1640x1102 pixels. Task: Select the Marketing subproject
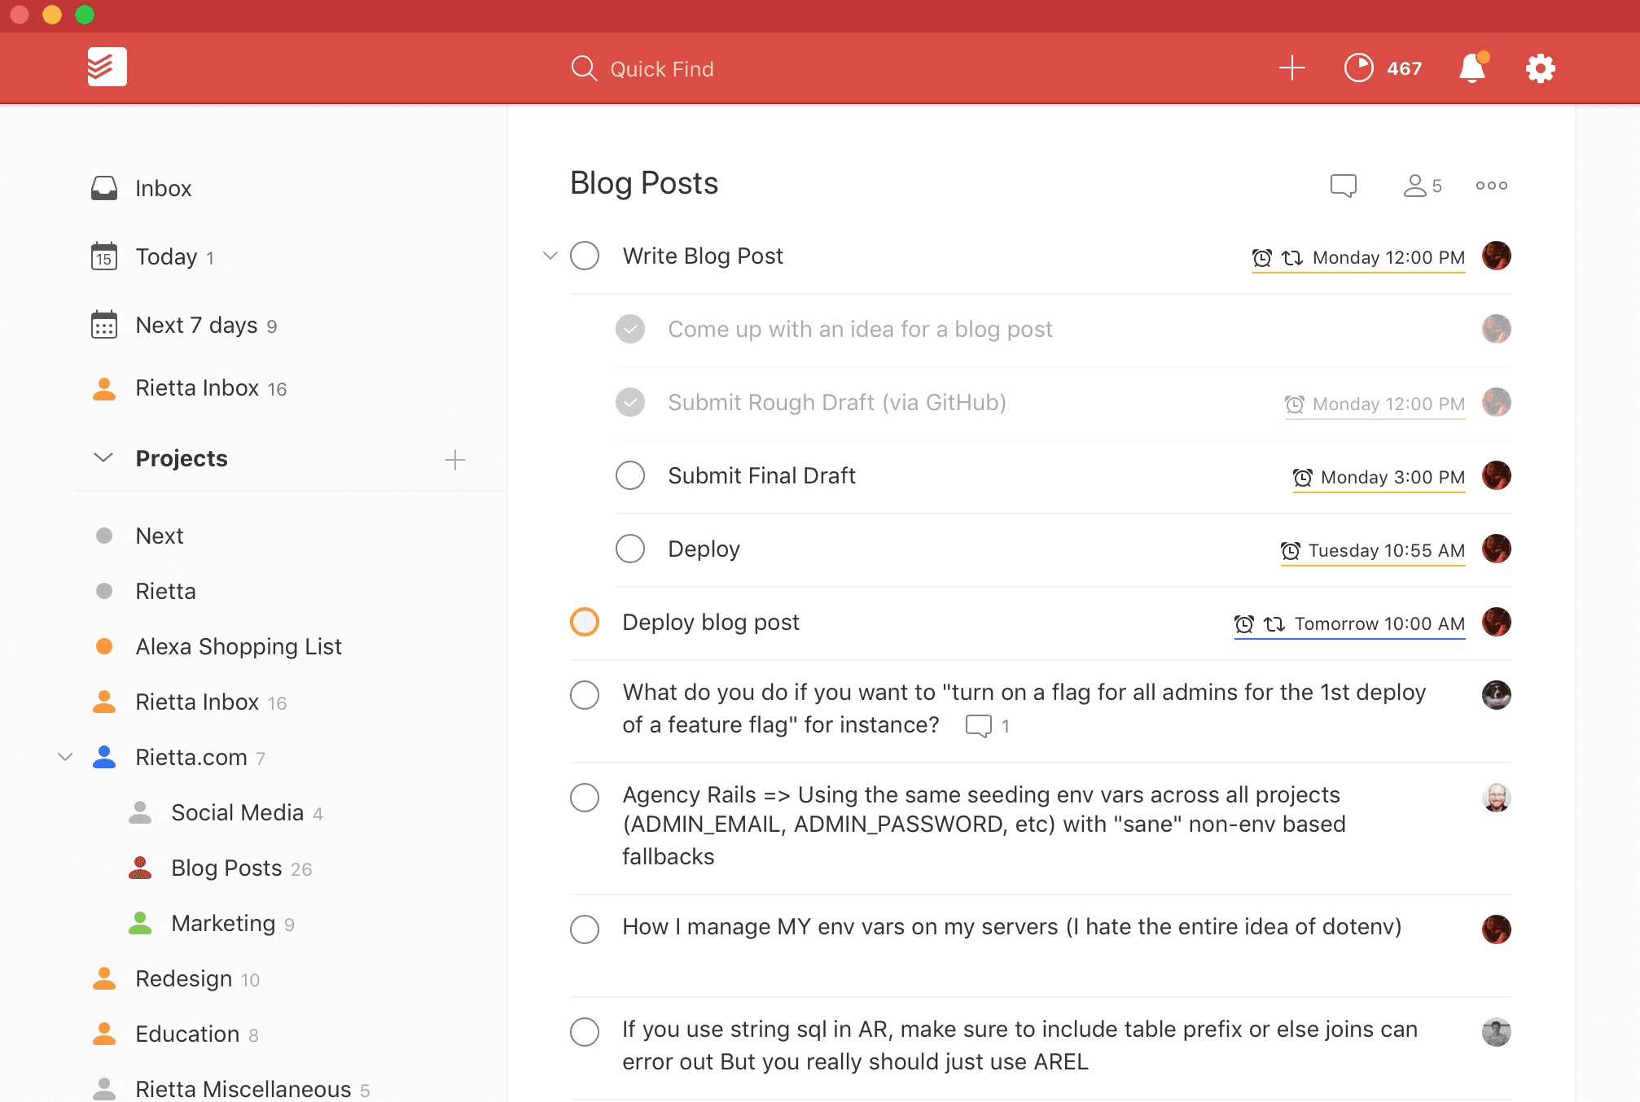click(x=223, y=923)
